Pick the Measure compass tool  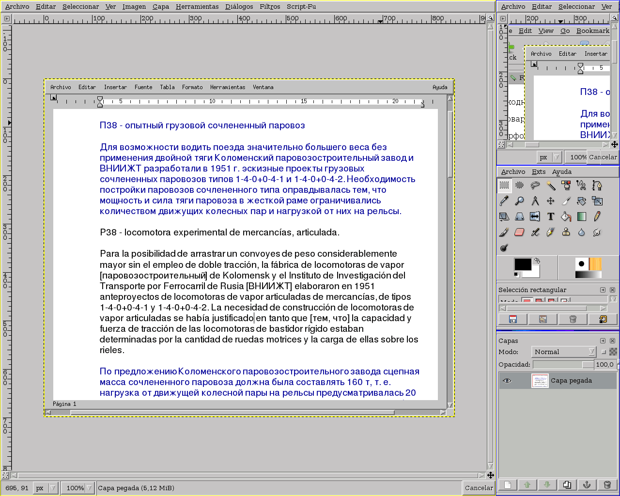(535, 201)
